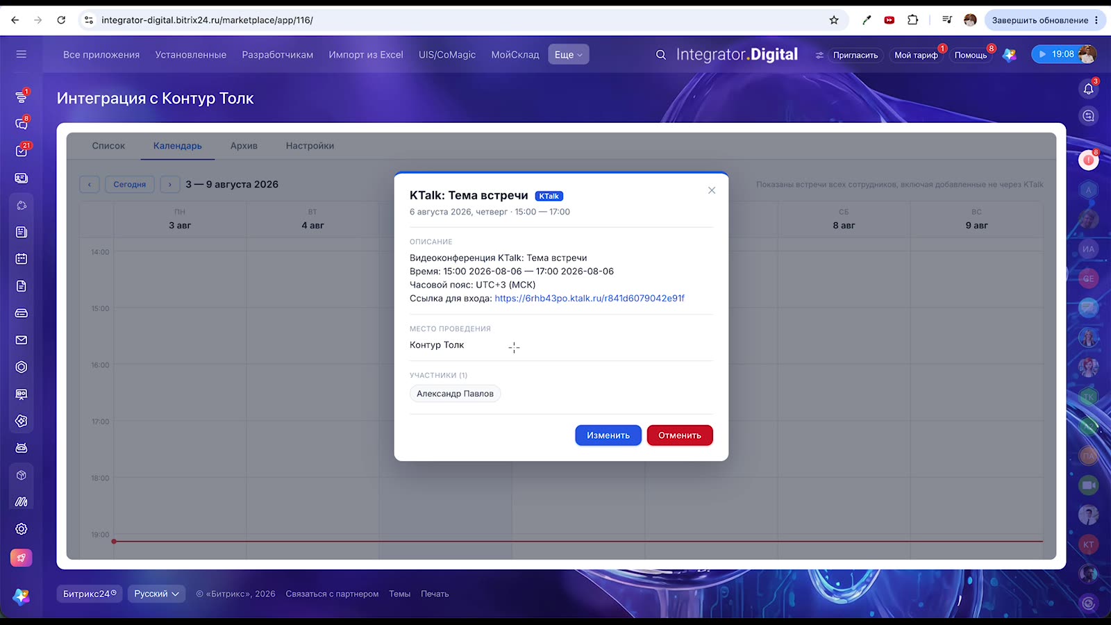The height and width of the screenshot is (625, 1111).
Task: Open МойСклад menu item
Action: click(515, 55)
